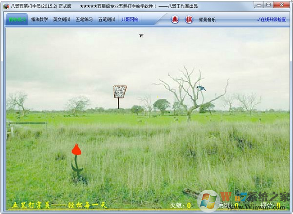Open the 英文测试 tab
This screenshot has width=293, height=214.
click(x=62, y=19)
